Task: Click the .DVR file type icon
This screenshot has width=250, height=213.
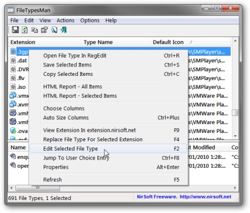Action: [x=13, y=69]
